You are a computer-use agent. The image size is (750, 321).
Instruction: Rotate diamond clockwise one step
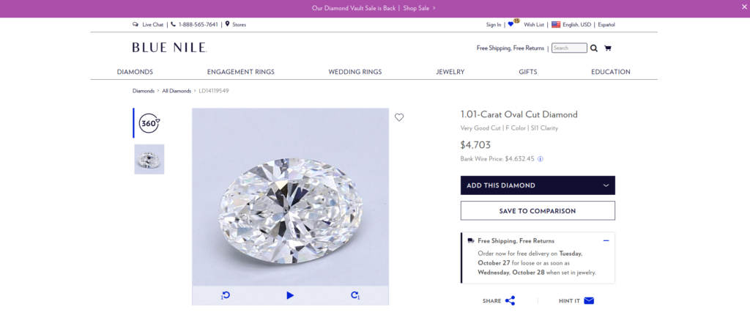tap(355, 295)
